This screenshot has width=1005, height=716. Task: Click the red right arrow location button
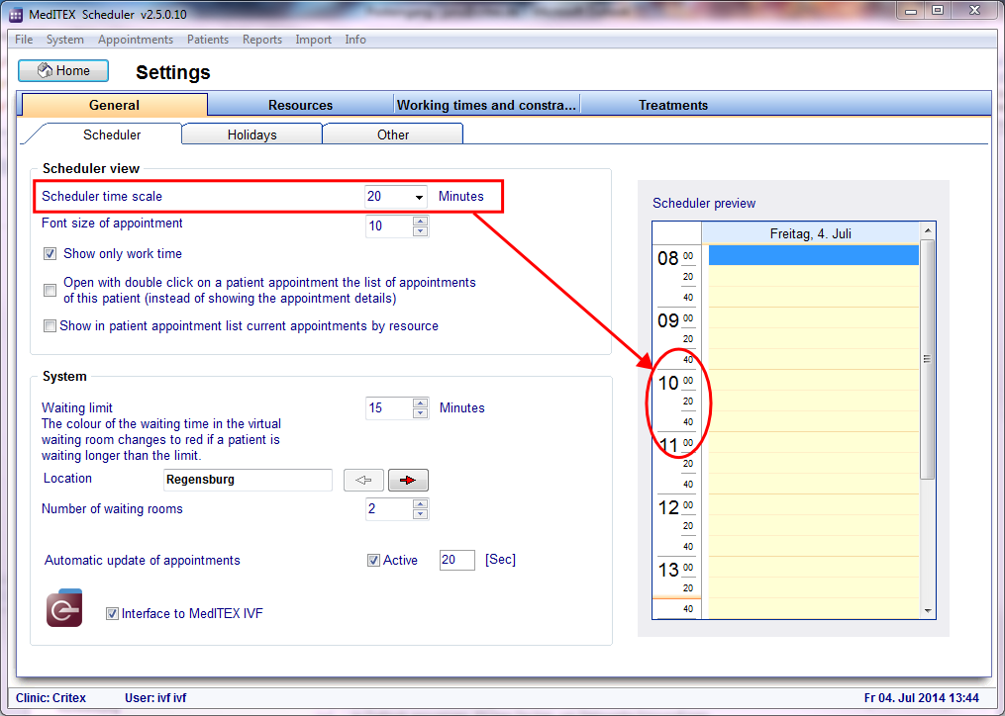[x=408, y=480]
